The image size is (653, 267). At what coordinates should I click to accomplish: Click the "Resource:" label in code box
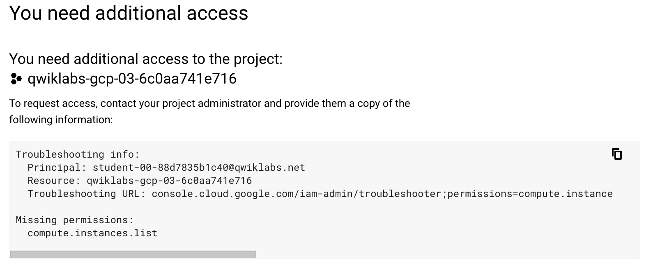coord(54,181)
